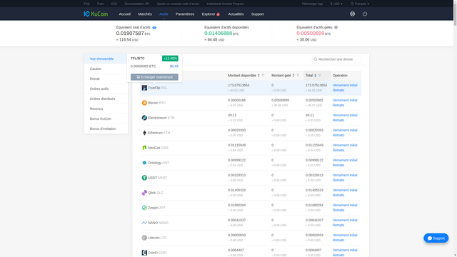
Task: Click the TrueFlip coin icon
Action: pyautogui.click(x=144, y=88)
